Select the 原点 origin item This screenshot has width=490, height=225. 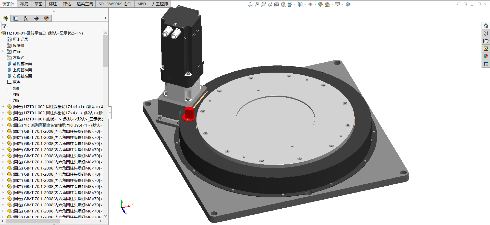click(14, 82)
